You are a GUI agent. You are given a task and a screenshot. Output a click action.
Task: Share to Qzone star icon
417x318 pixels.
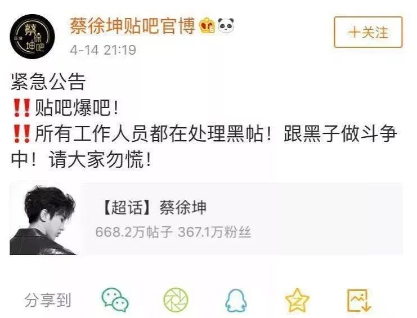tap(297, 300)
